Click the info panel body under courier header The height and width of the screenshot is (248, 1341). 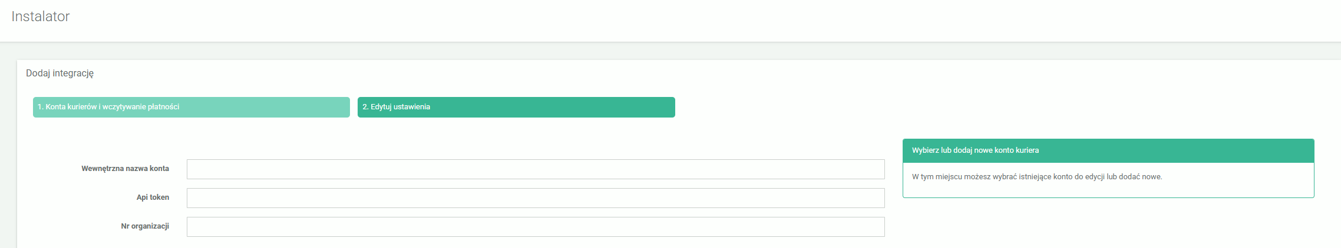click(x=1108, y=182)
